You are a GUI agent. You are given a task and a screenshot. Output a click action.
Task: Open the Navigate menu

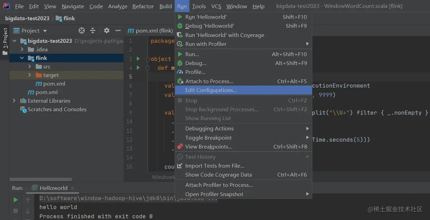coord(73,6)
